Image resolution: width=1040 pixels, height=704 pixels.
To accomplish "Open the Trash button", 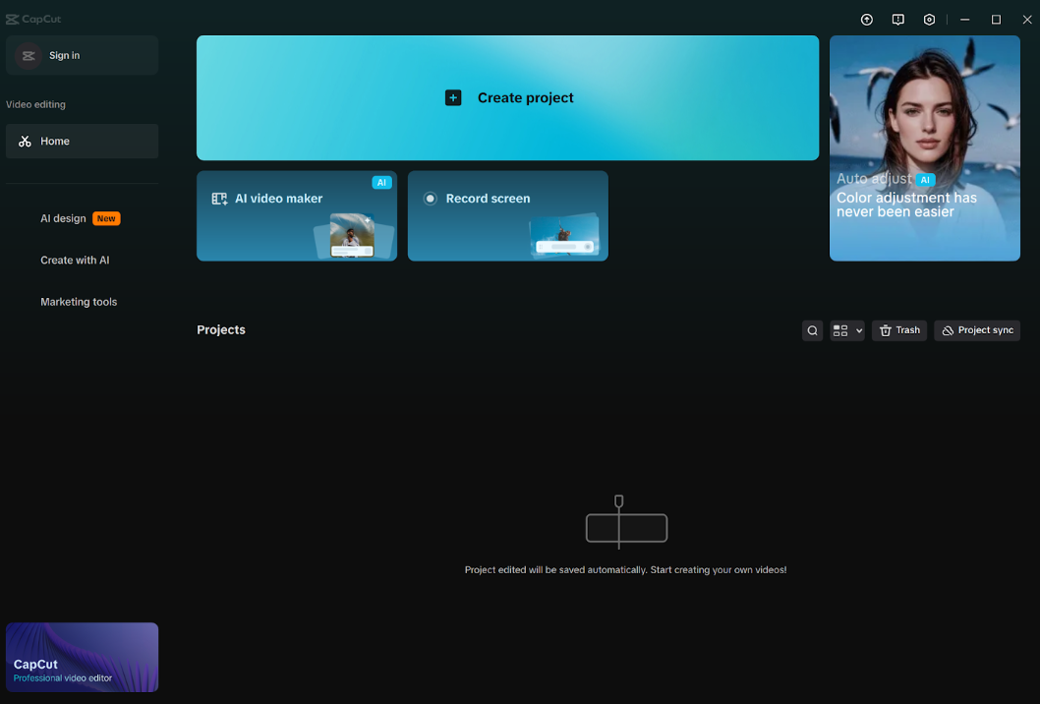I will [x=898, y=330].
